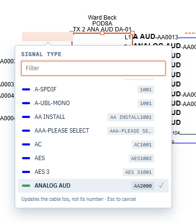Click the L1 port label on the device
This screenshot has height=223, width=196.
tap(128, 37)
